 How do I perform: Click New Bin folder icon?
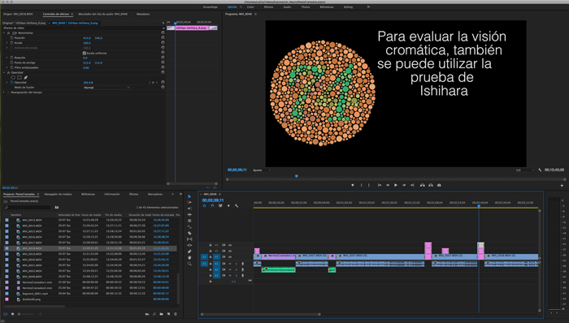coord(162,314)
